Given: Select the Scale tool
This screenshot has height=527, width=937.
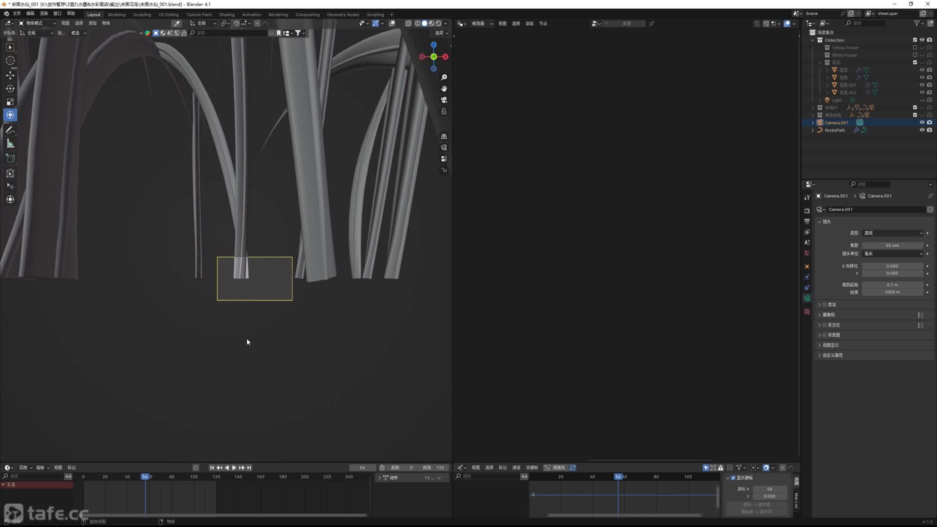Looking at the screenshot, I should click(10, 102).
